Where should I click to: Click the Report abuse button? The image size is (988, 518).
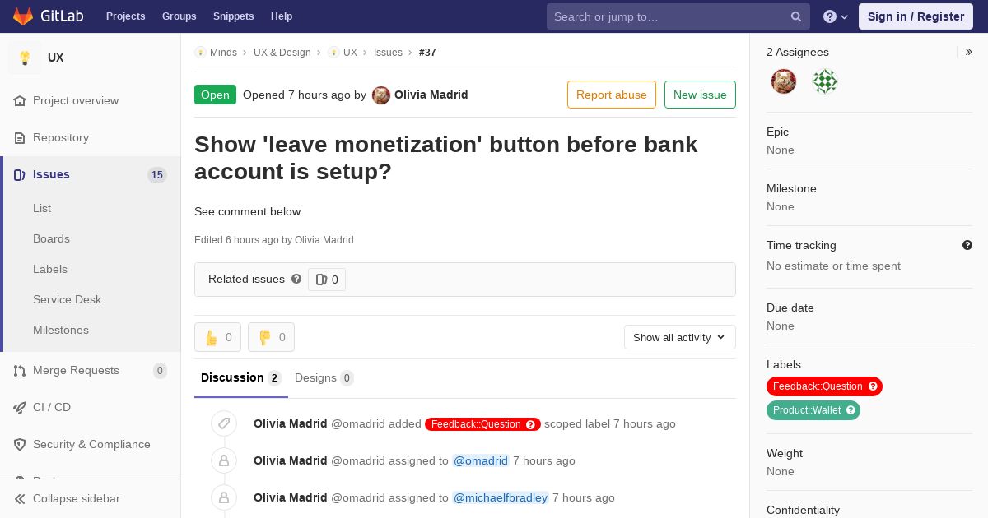(612, 95)
